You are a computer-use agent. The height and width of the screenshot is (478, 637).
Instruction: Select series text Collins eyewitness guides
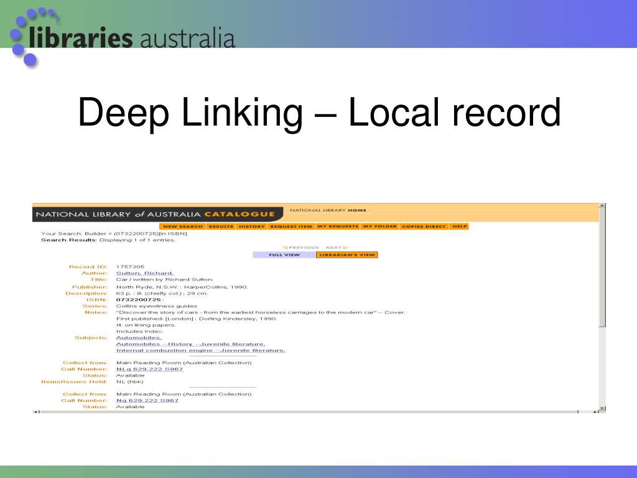(x=156, y=306)
